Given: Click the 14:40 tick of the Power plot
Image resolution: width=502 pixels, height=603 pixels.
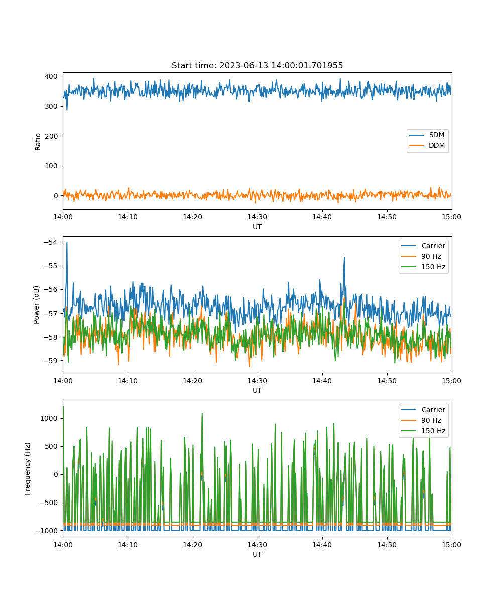Looking at the screenshot, I should [322, 381].
